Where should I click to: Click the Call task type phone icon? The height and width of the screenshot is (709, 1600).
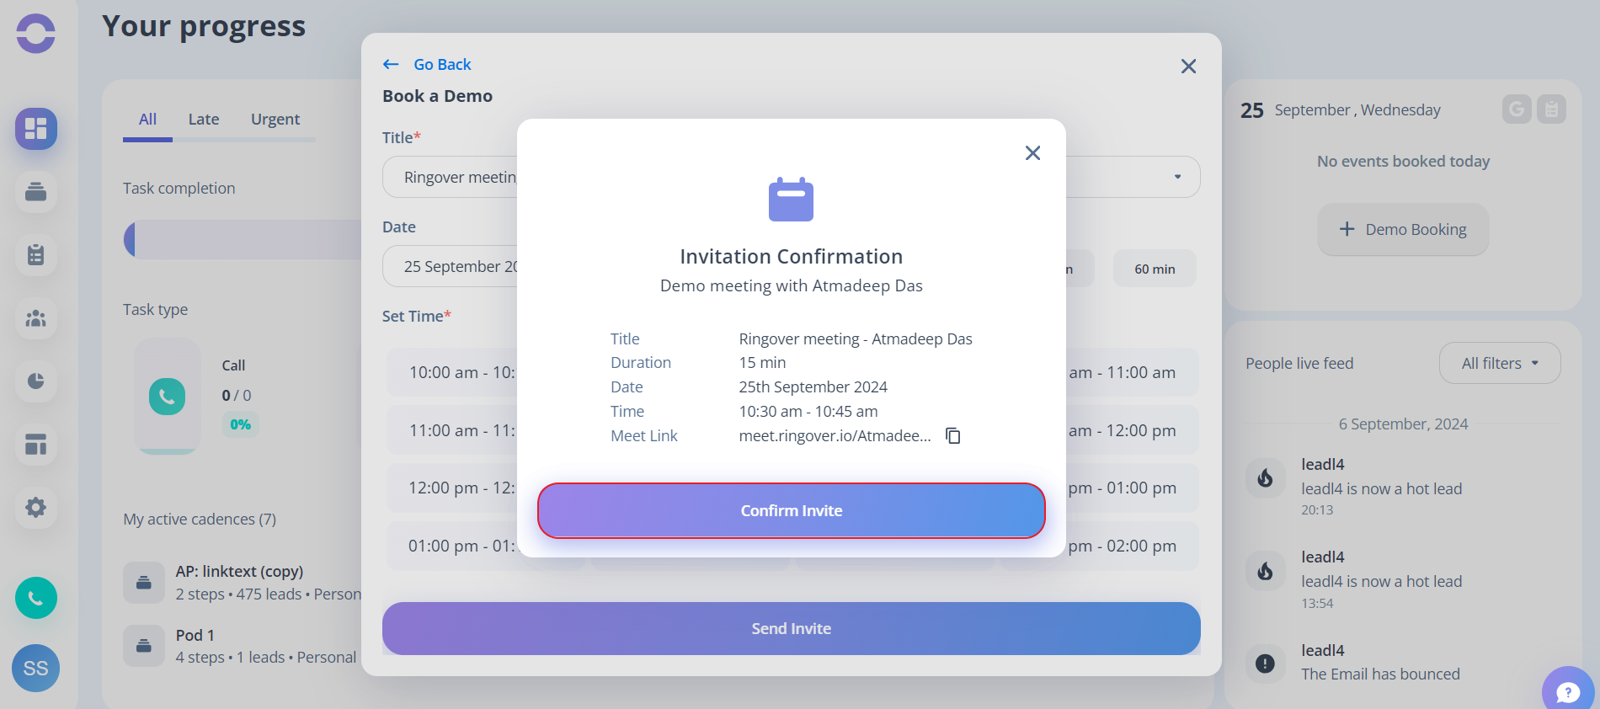(x=167, y=397)
